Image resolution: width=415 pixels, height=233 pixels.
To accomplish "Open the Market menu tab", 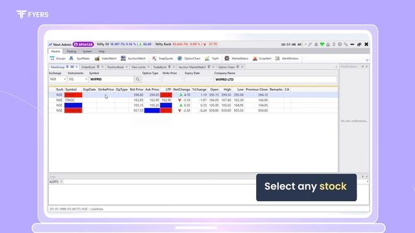I will 56,52.
